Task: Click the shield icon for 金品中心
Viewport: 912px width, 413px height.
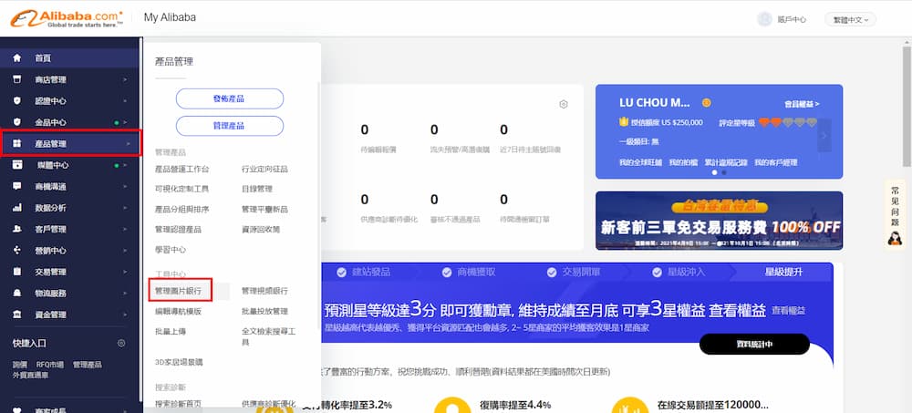Action: (16, 122)
